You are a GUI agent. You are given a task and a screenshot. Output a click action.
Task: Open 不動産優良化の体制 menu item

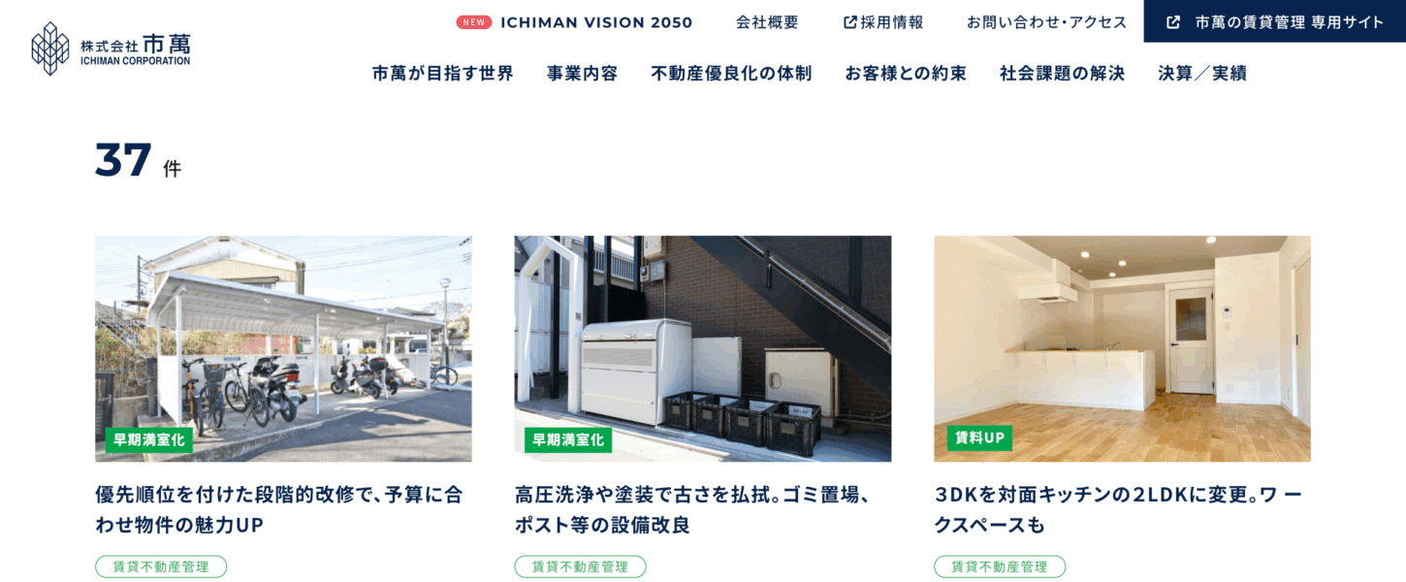[x=731, y=73]
